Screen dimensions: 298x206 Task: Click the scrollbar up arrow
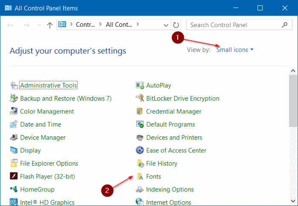point(293,71)
